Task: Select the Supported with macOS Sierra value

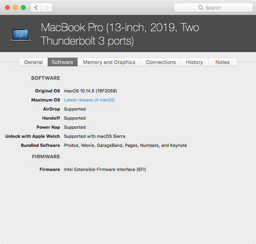Action: coord(95,136)
